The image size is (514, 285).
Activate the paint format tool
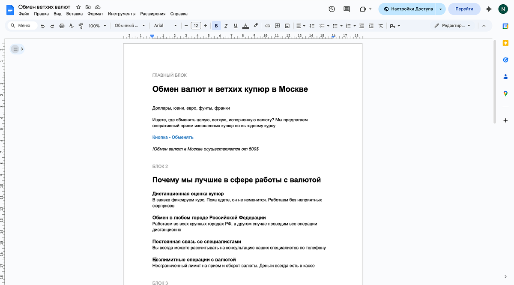coord(81,26)
